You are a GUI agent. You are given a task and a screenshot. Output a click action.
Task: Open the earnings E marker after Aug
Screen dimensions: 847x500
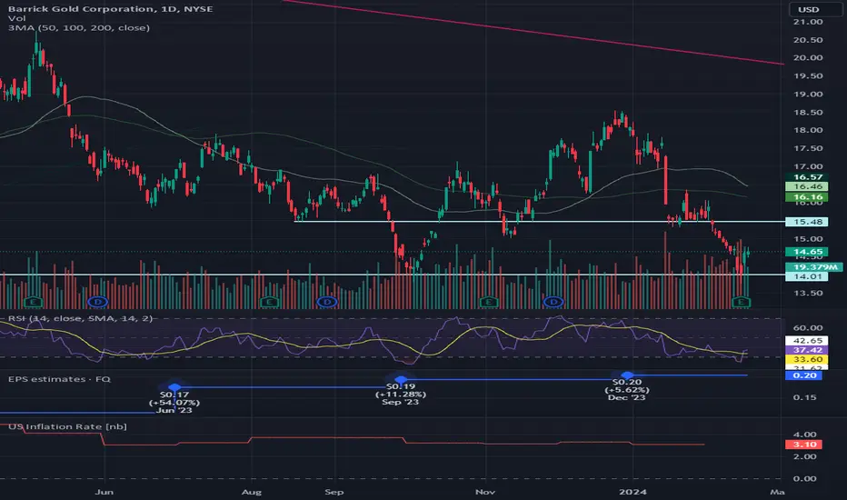pos(270,302)
